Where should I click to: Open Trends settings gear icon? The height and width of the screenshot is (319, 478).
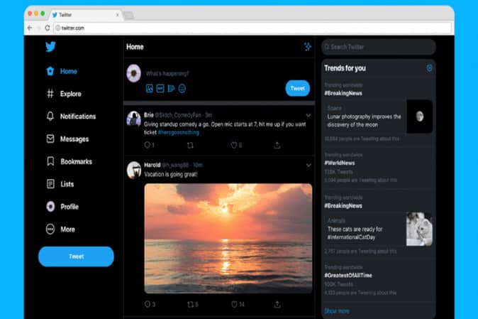[x=429, y=68]
